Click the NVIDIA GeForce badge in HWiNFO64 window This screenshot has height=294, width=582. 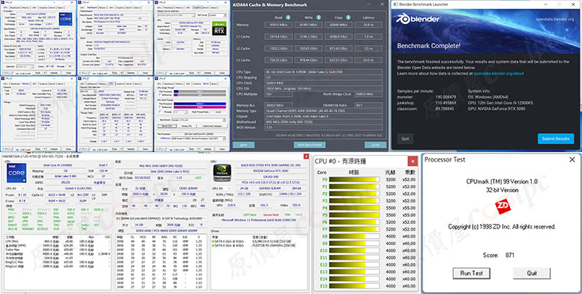pos(223,173)
